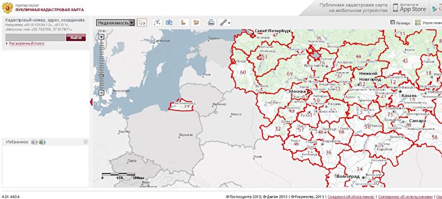Viewport: 442px width, 199px height.
Task: Open the Недвижимость search-type dropdown
Action: click(x=115, y=23)
